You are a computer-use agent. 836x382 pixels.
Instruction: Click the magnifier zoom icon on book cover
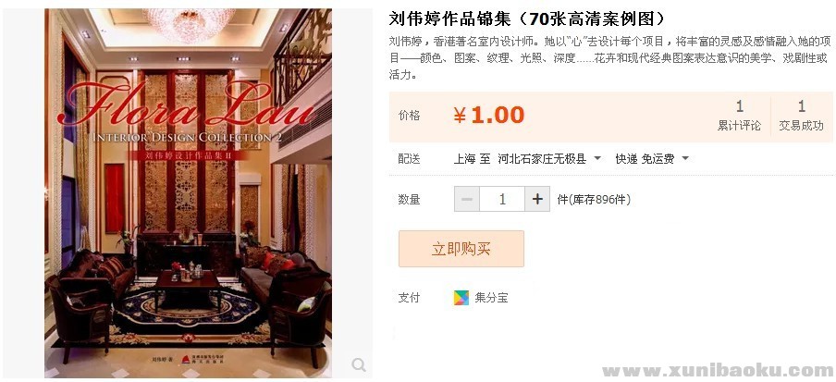point(359,364)
